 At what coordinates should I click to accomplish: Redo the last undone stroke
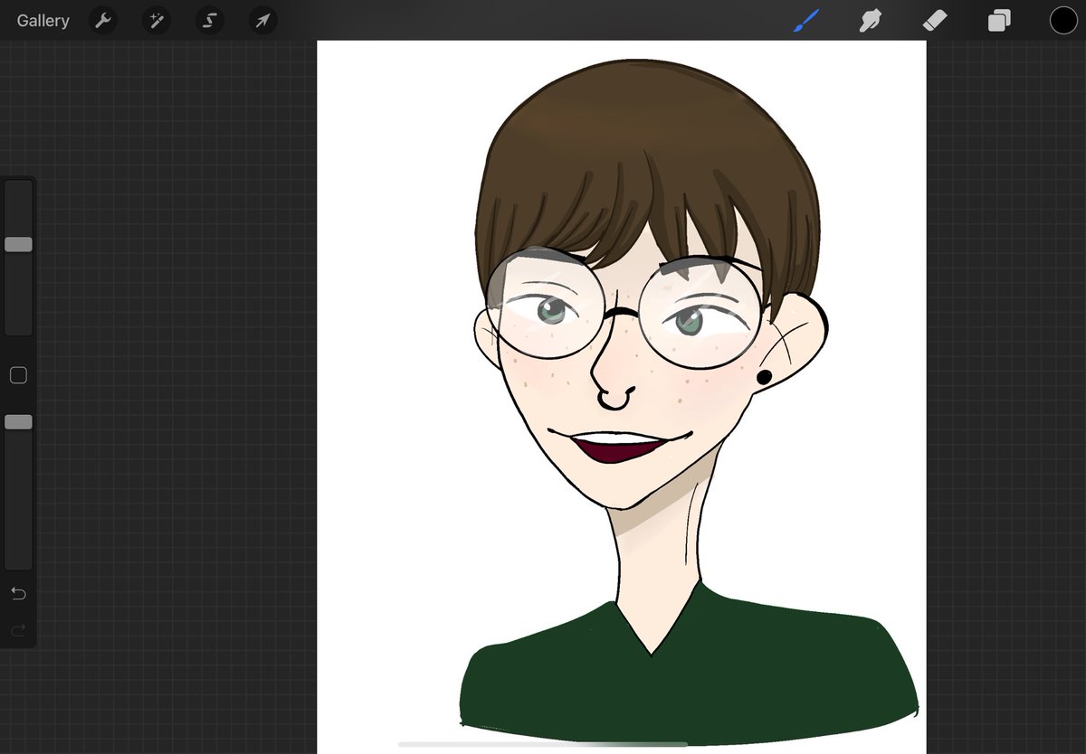tap(18, 629)
